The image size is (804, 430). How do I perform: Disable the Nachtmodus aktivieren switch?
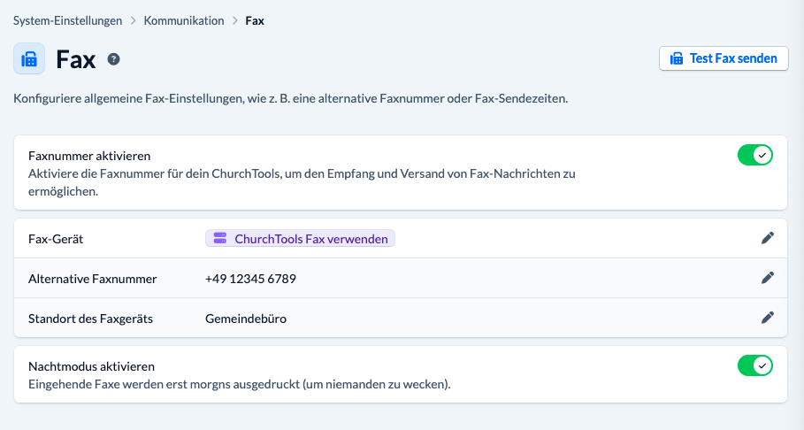[755, 365]
